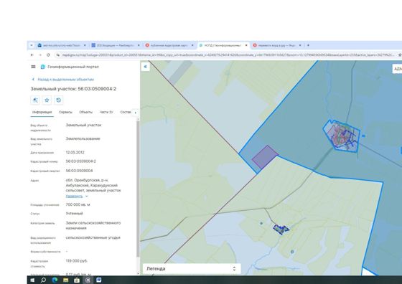Close the fifth browser tab
Viewport: 402px width, 284px height.
pos(300,45)
